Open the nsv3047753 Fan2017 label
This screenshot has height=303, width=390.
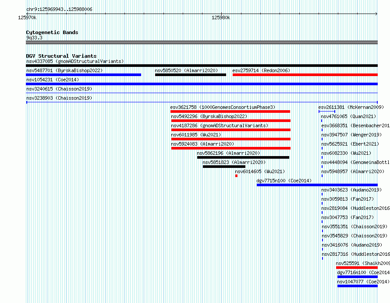coord(347,217)
